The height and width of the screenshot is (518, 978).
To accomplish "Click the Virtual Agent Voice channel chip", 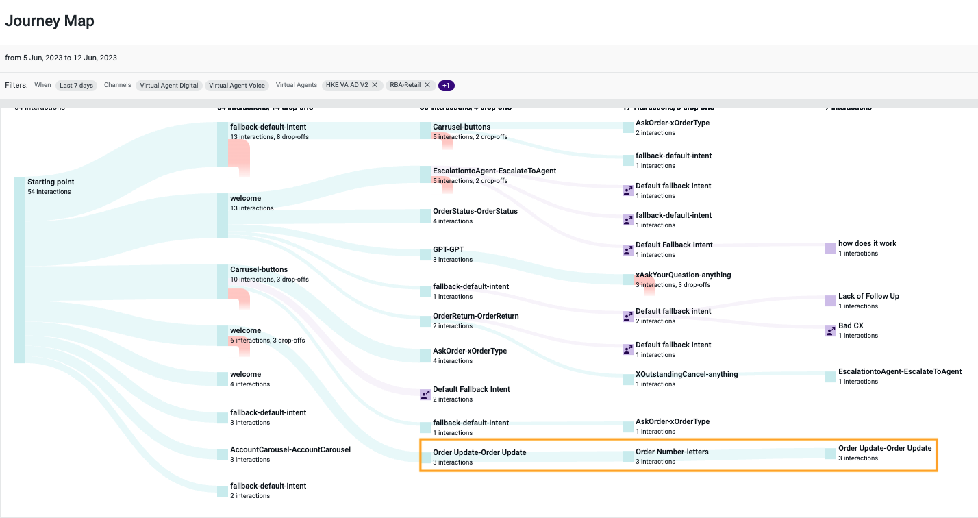I will point(237,85).
